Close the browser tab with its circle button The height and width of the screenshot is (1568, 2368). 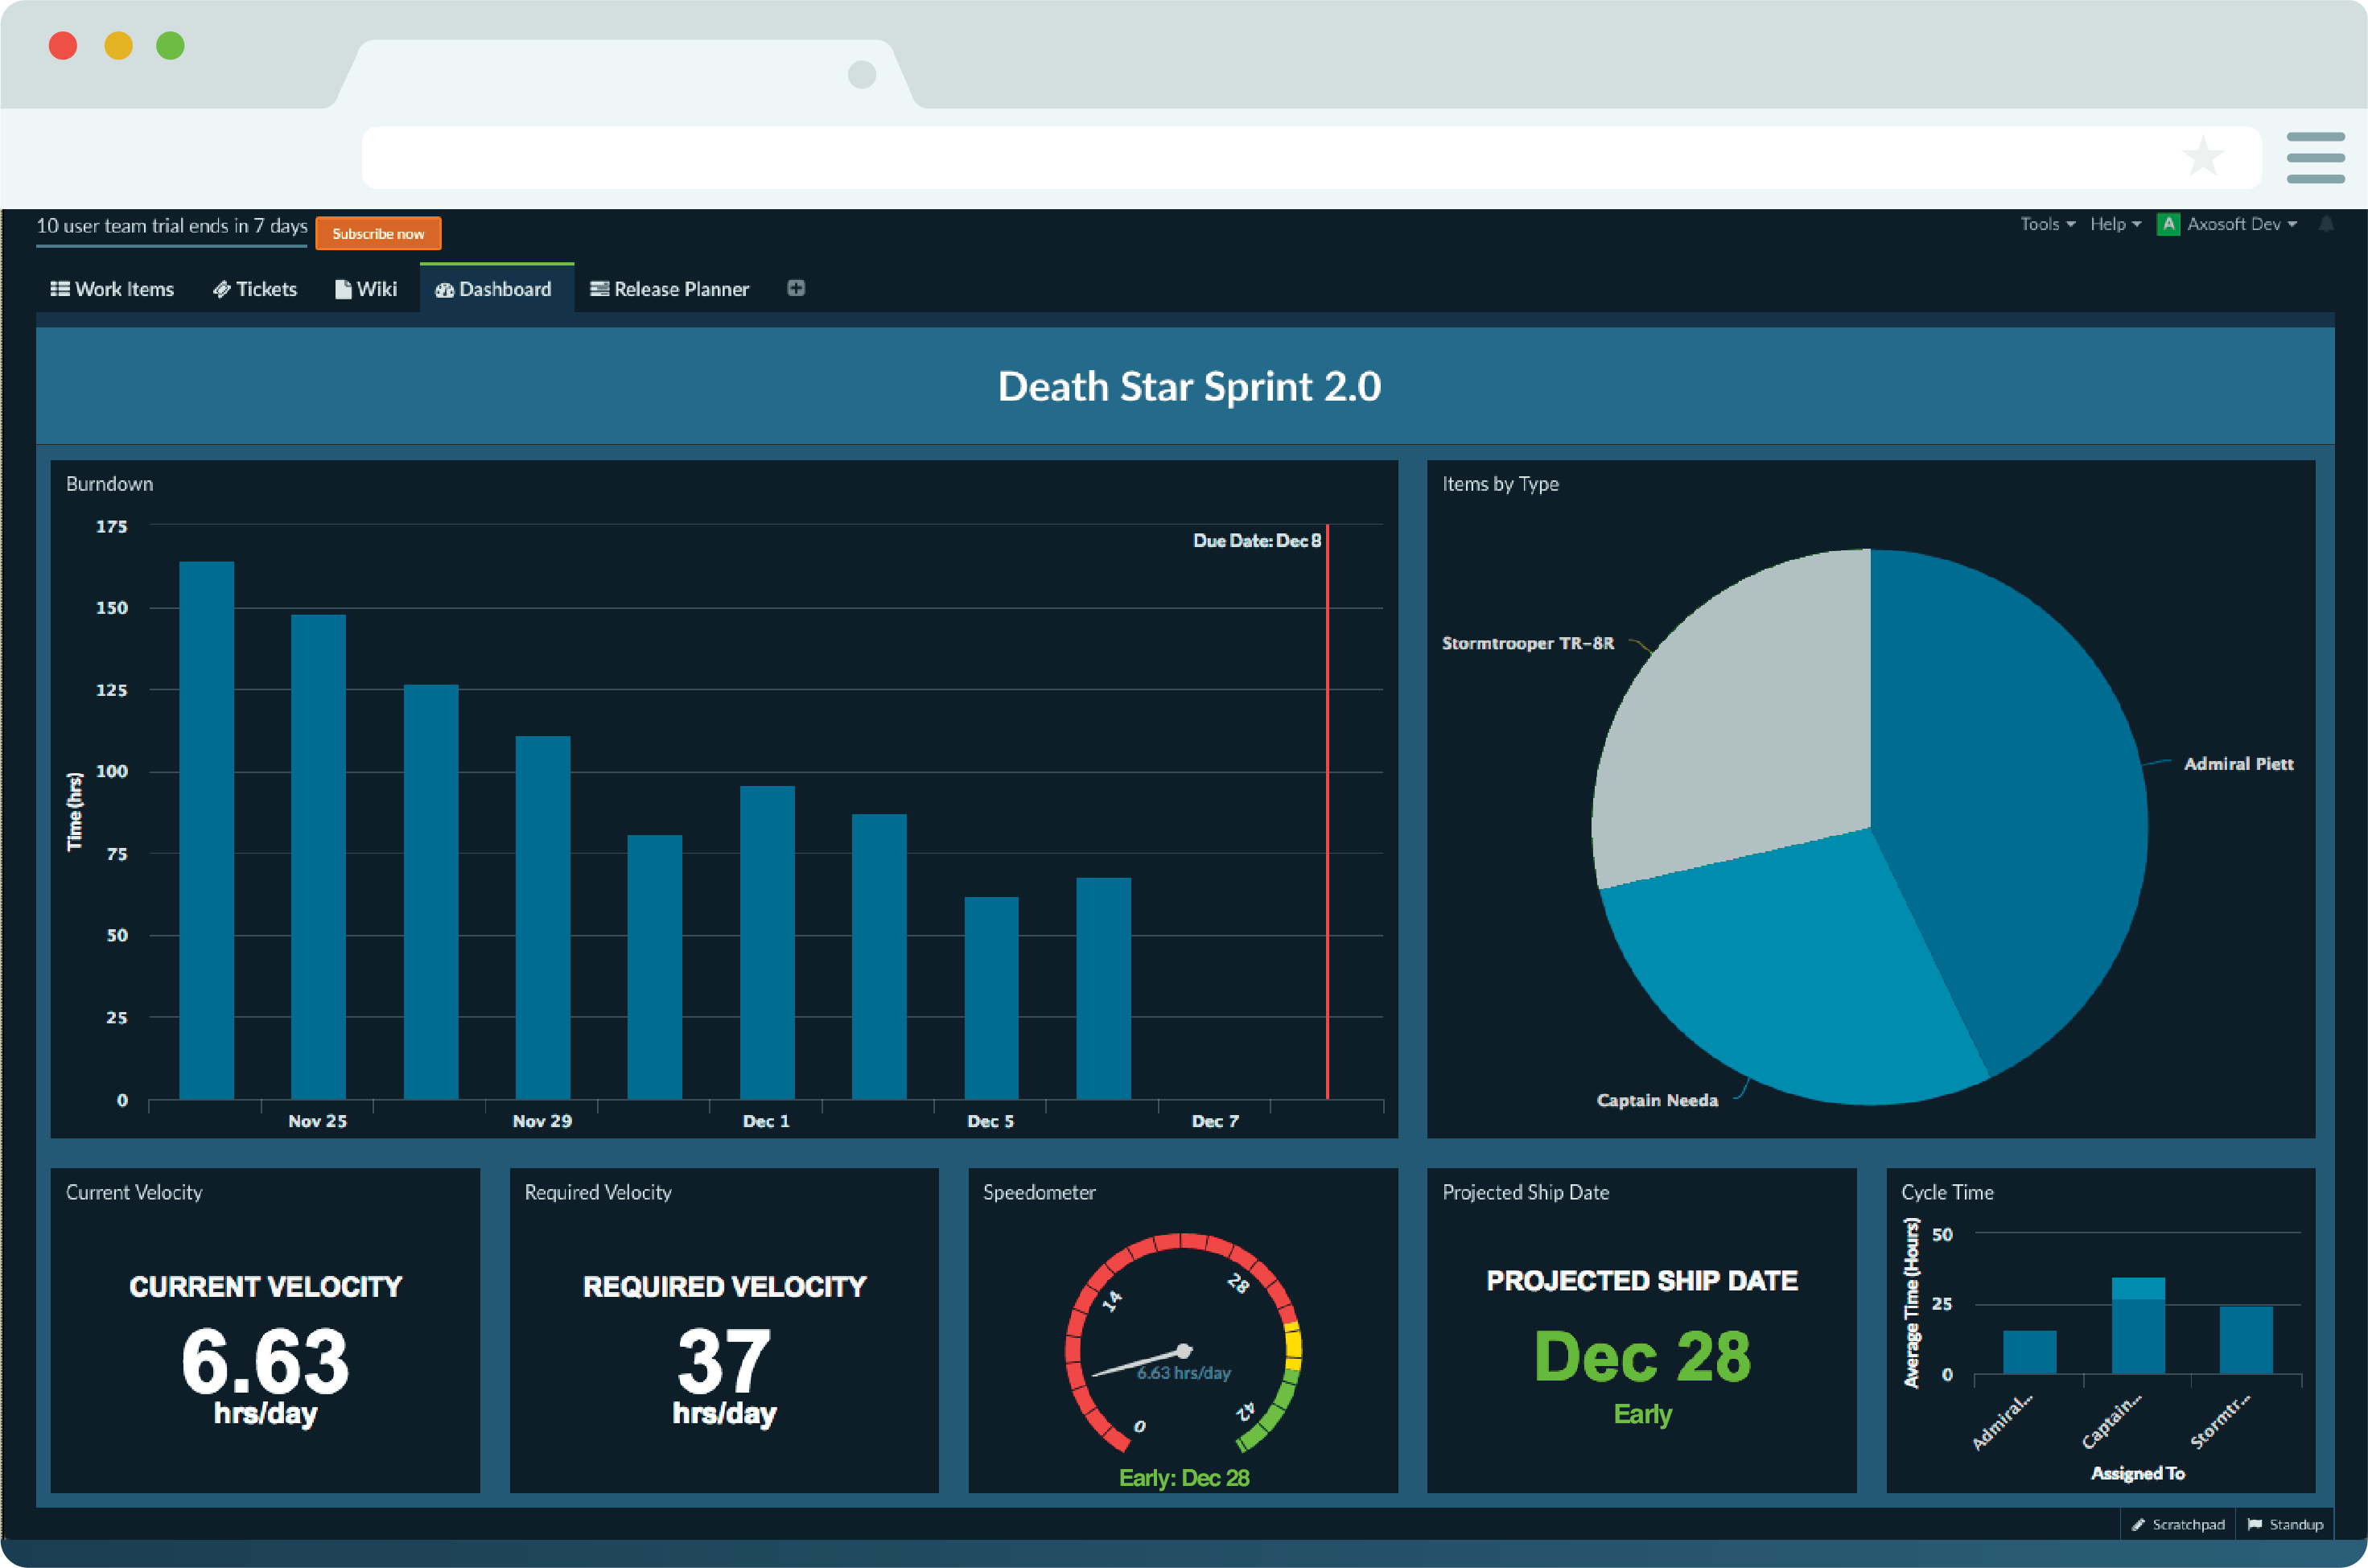[x=862, y=74]
